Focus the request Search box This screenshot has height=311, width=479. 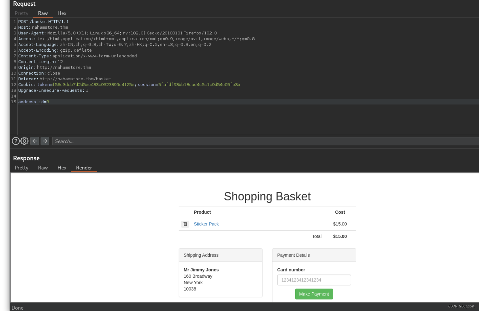tap(265, 141)
